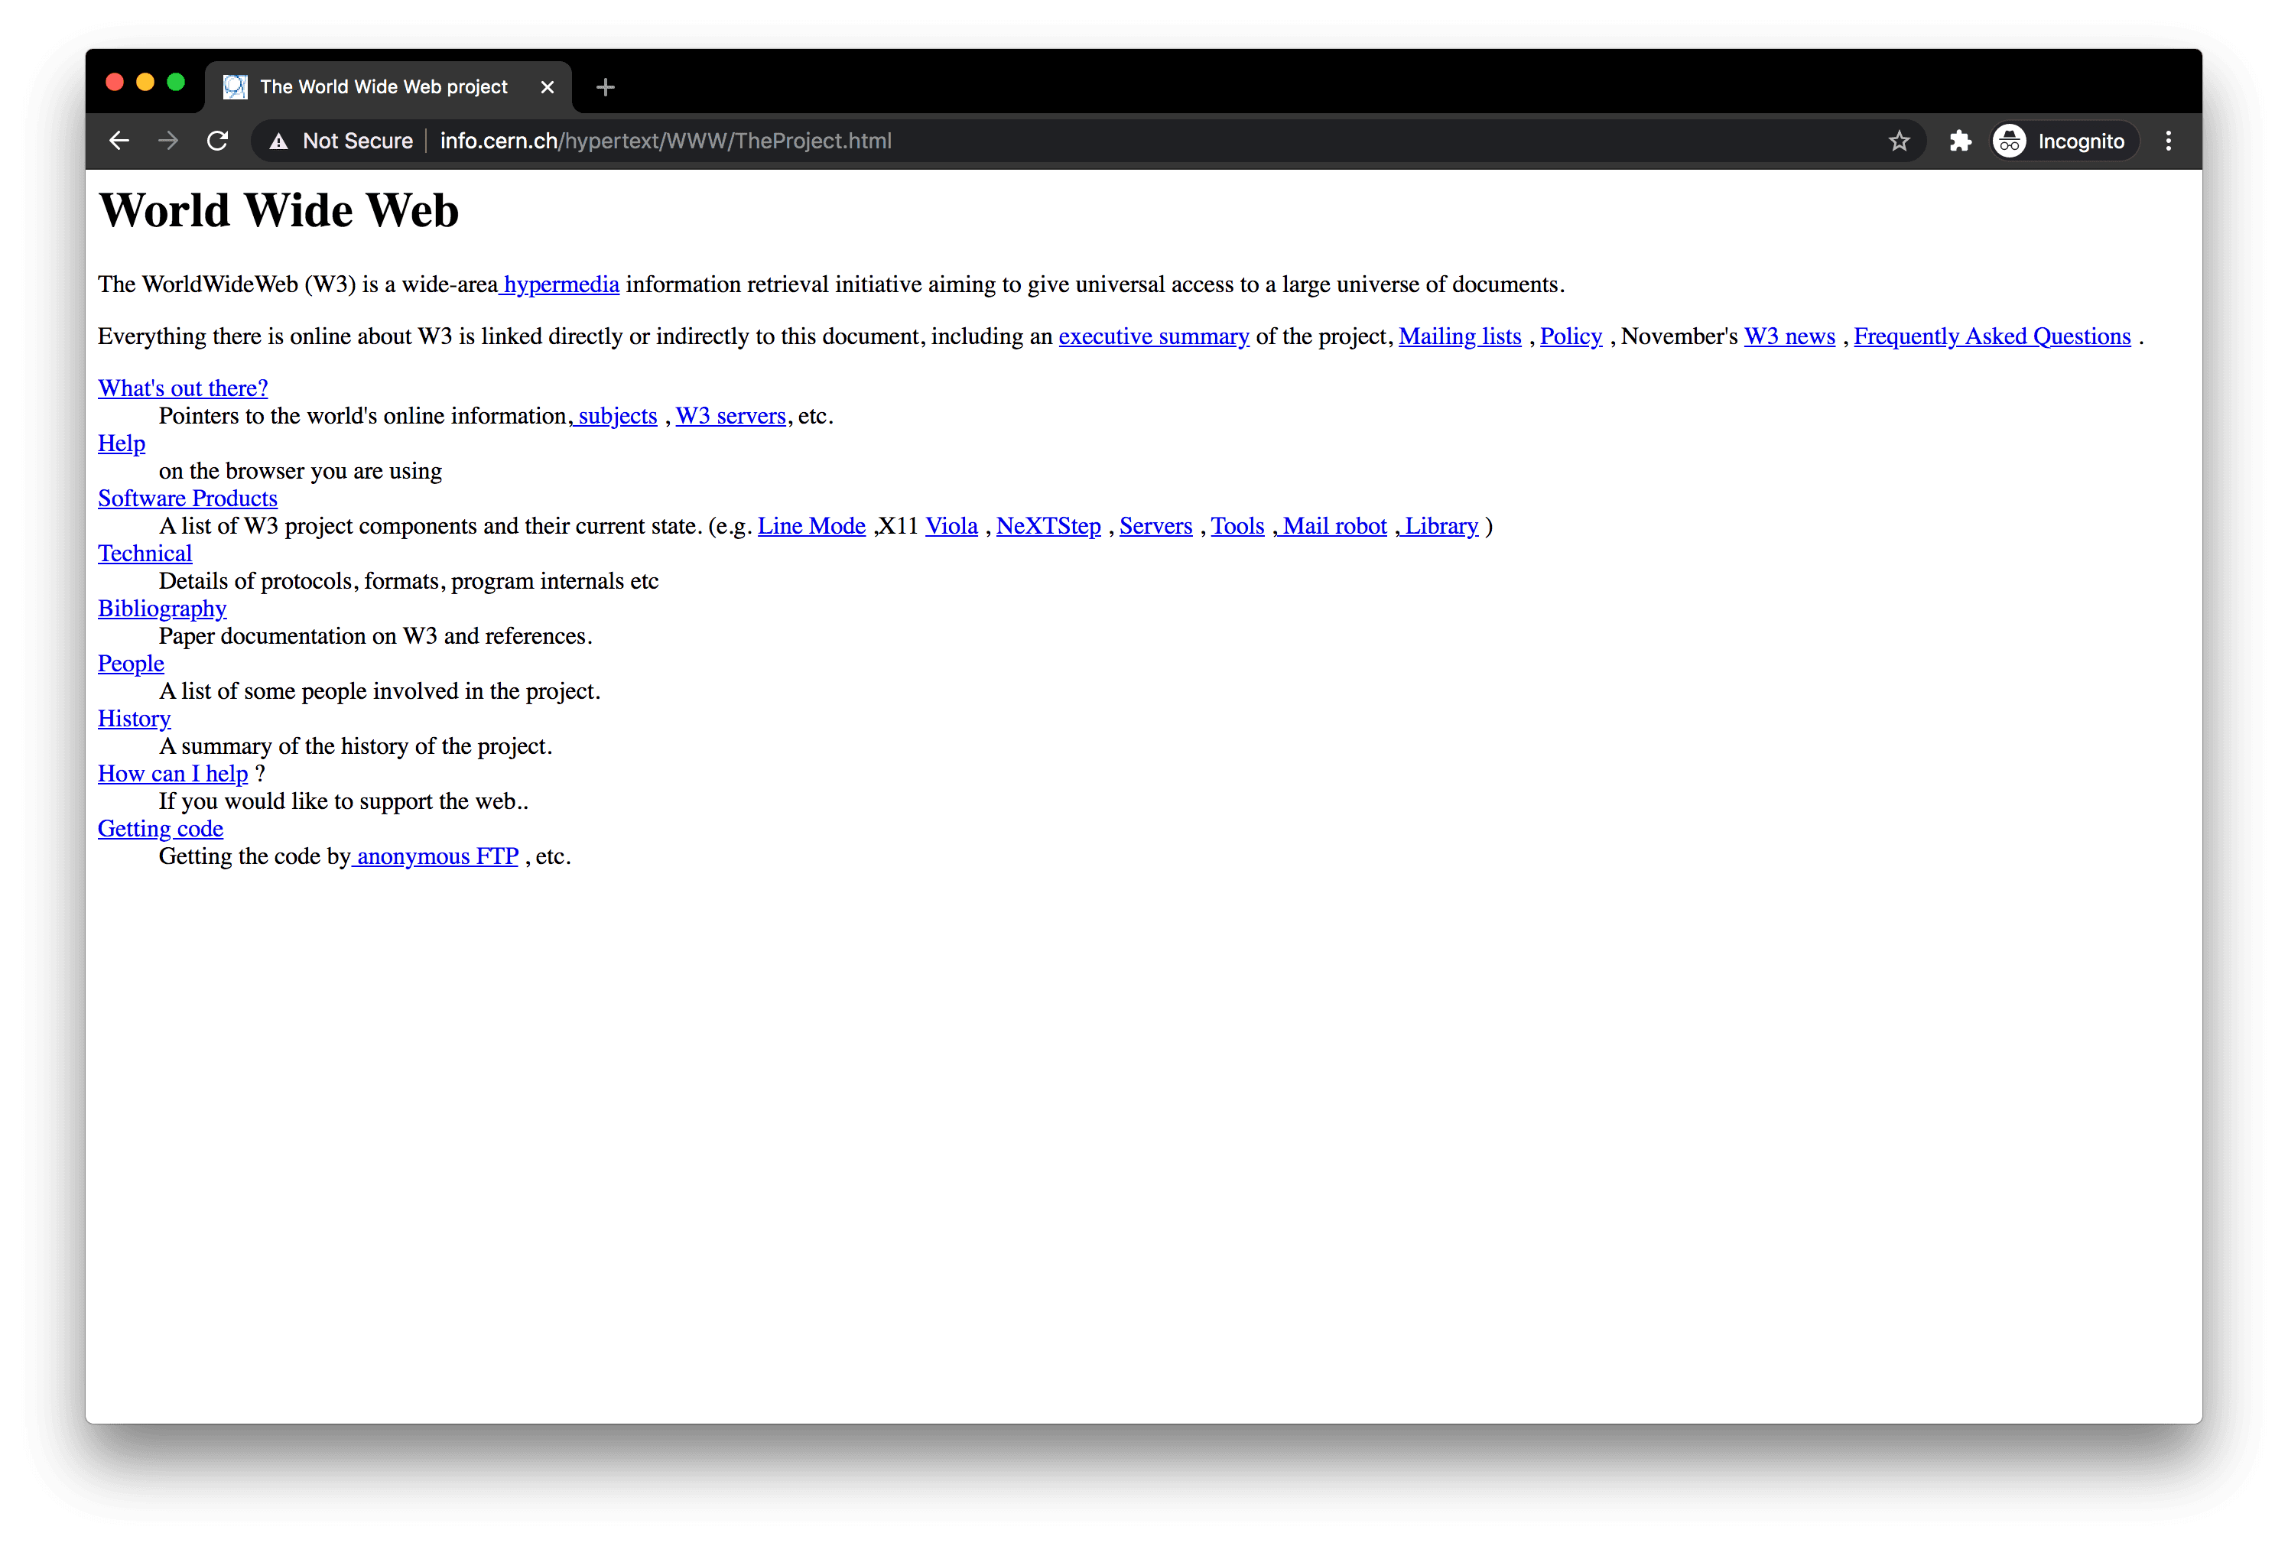Bookmark this page using the star icon
Image resolution: width=2288 pixels, height=1546 pixels.
[x=1899, y=141]
